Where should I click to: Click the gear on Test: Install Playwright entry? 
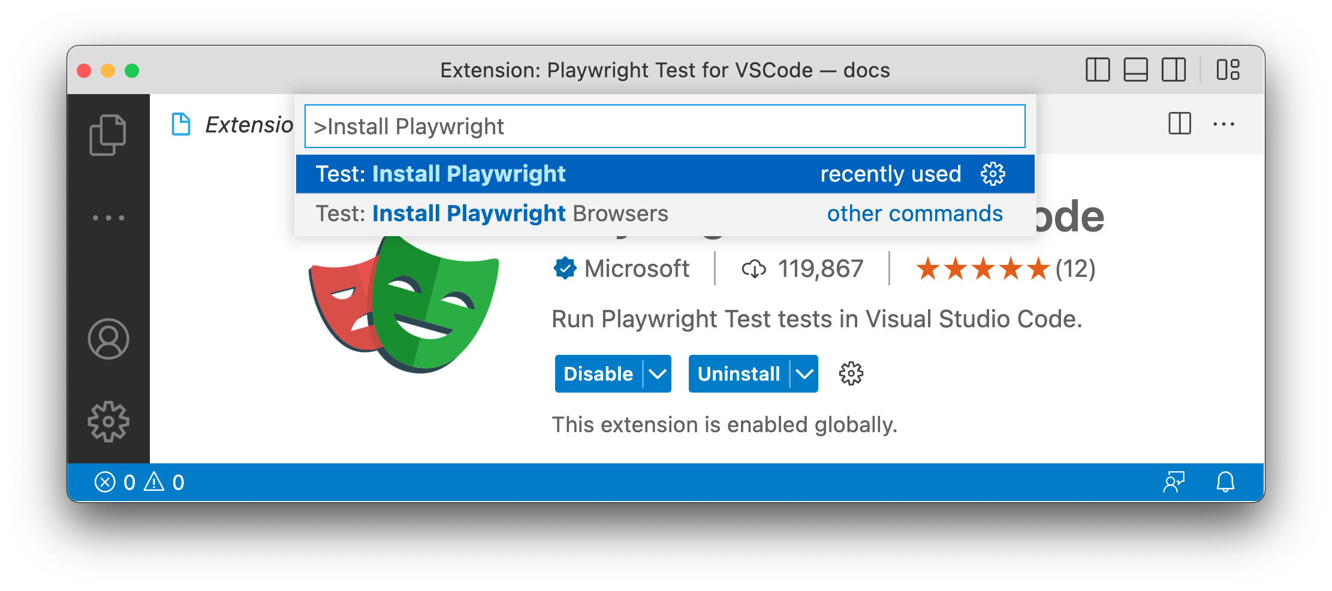pyautogui.click(x=993, y=173)
